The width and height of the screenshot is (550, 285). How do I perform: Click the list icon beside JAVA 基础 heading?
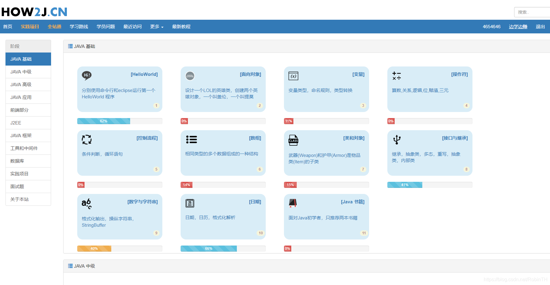click(70, 46)
